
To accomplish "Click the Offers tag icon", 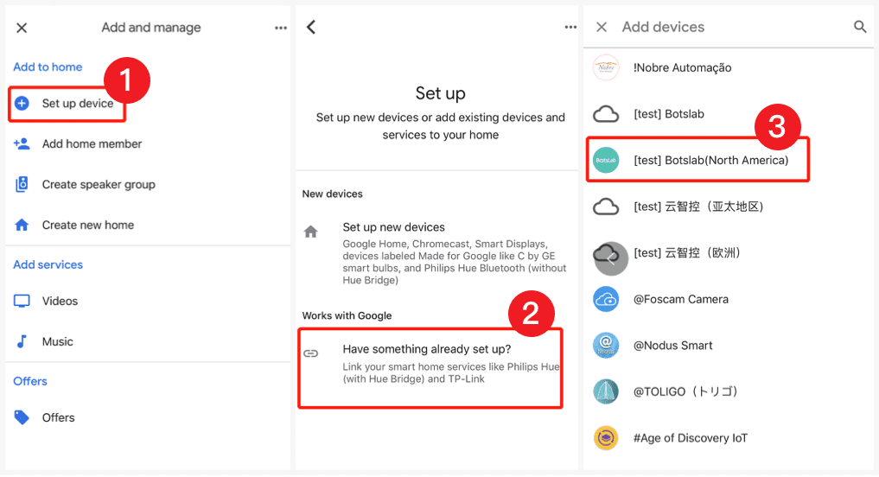I will [x=22, y=417].
